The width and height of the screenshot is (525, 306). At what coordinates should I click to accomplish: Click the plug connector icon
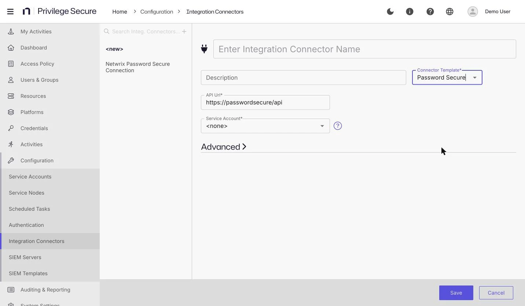pos(204,49)
